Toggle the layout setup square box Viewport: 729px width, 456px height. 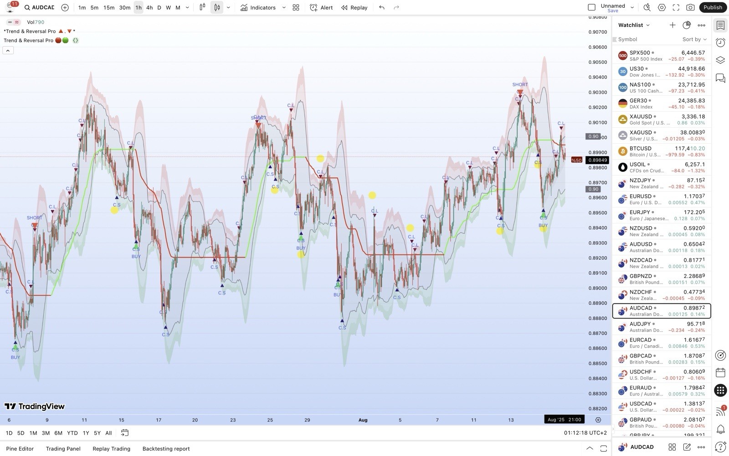[591, 7]
